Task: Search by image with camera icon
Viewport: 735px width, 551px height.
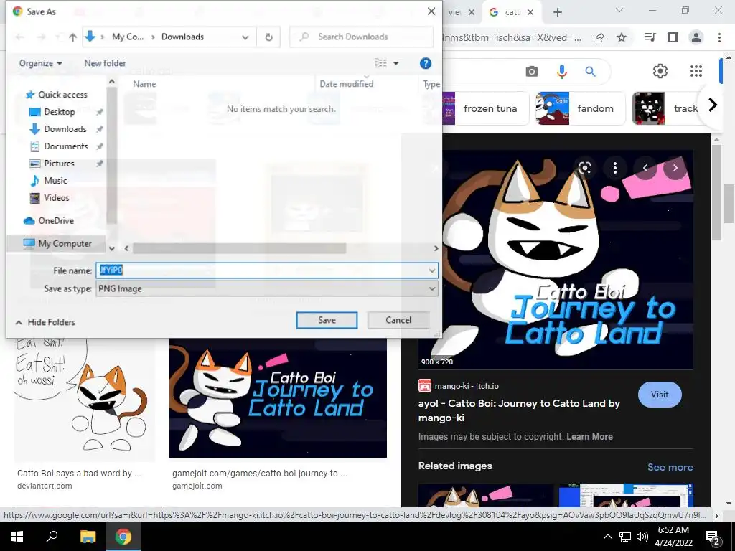Action: (532, 71)
